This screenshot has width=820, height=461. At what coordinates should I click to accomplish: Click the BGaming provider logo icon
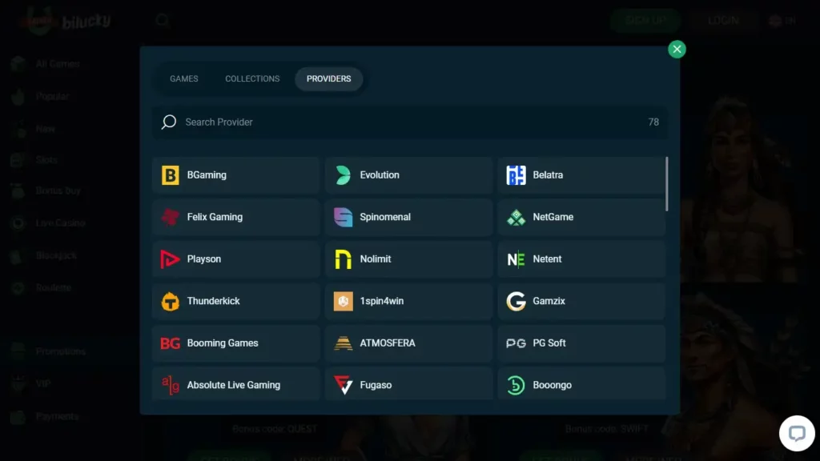coord(170,175)
